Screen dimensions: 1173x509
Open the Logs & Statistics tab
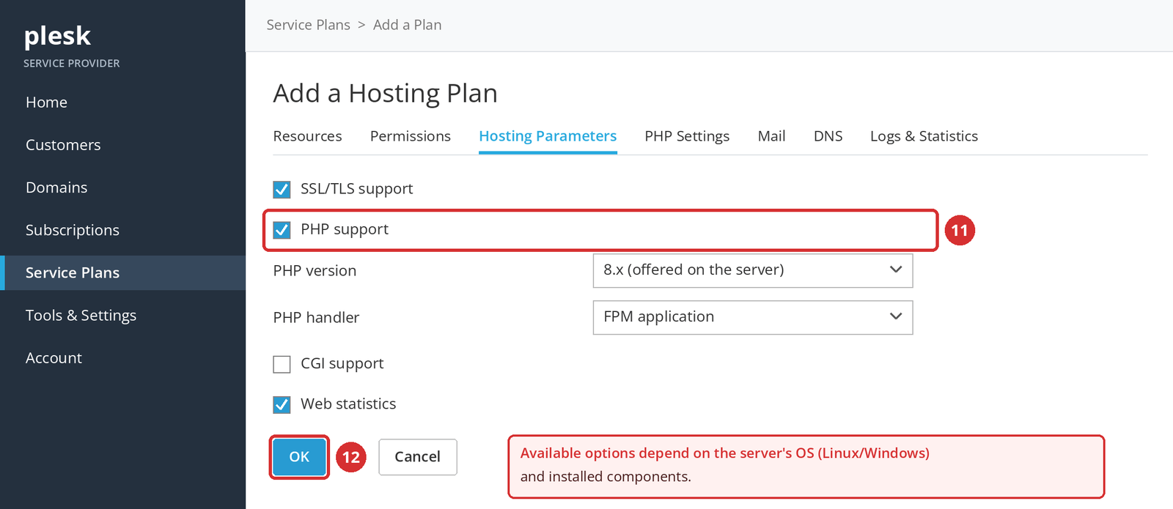point(924,136)
